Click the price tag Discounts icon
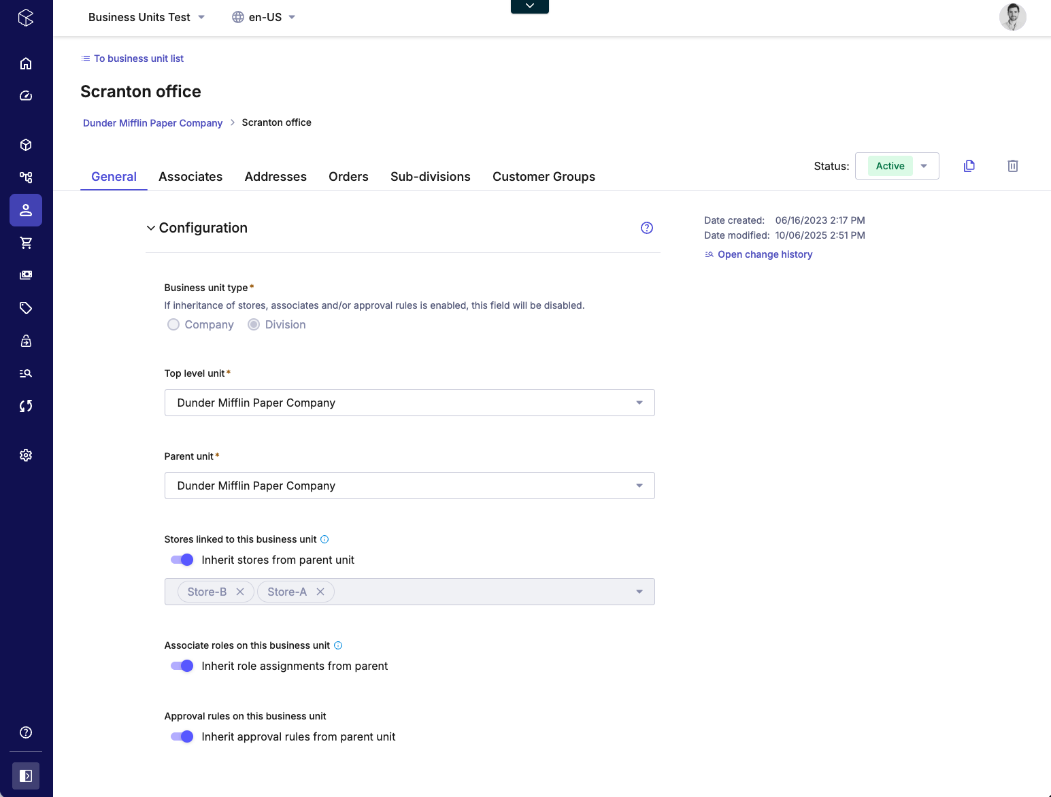Viewport: 1051px width, 797px height. pyautogui.click(x=26, y=308)
